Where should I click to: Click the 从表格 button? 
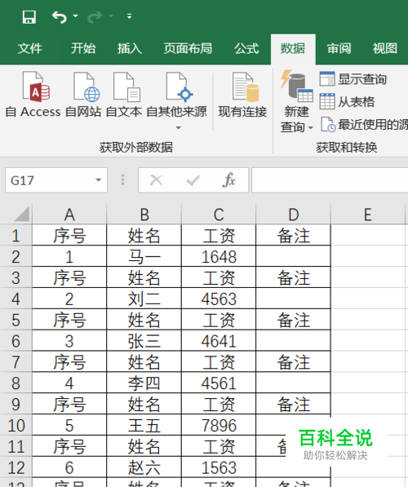click(x=347, y=102)
